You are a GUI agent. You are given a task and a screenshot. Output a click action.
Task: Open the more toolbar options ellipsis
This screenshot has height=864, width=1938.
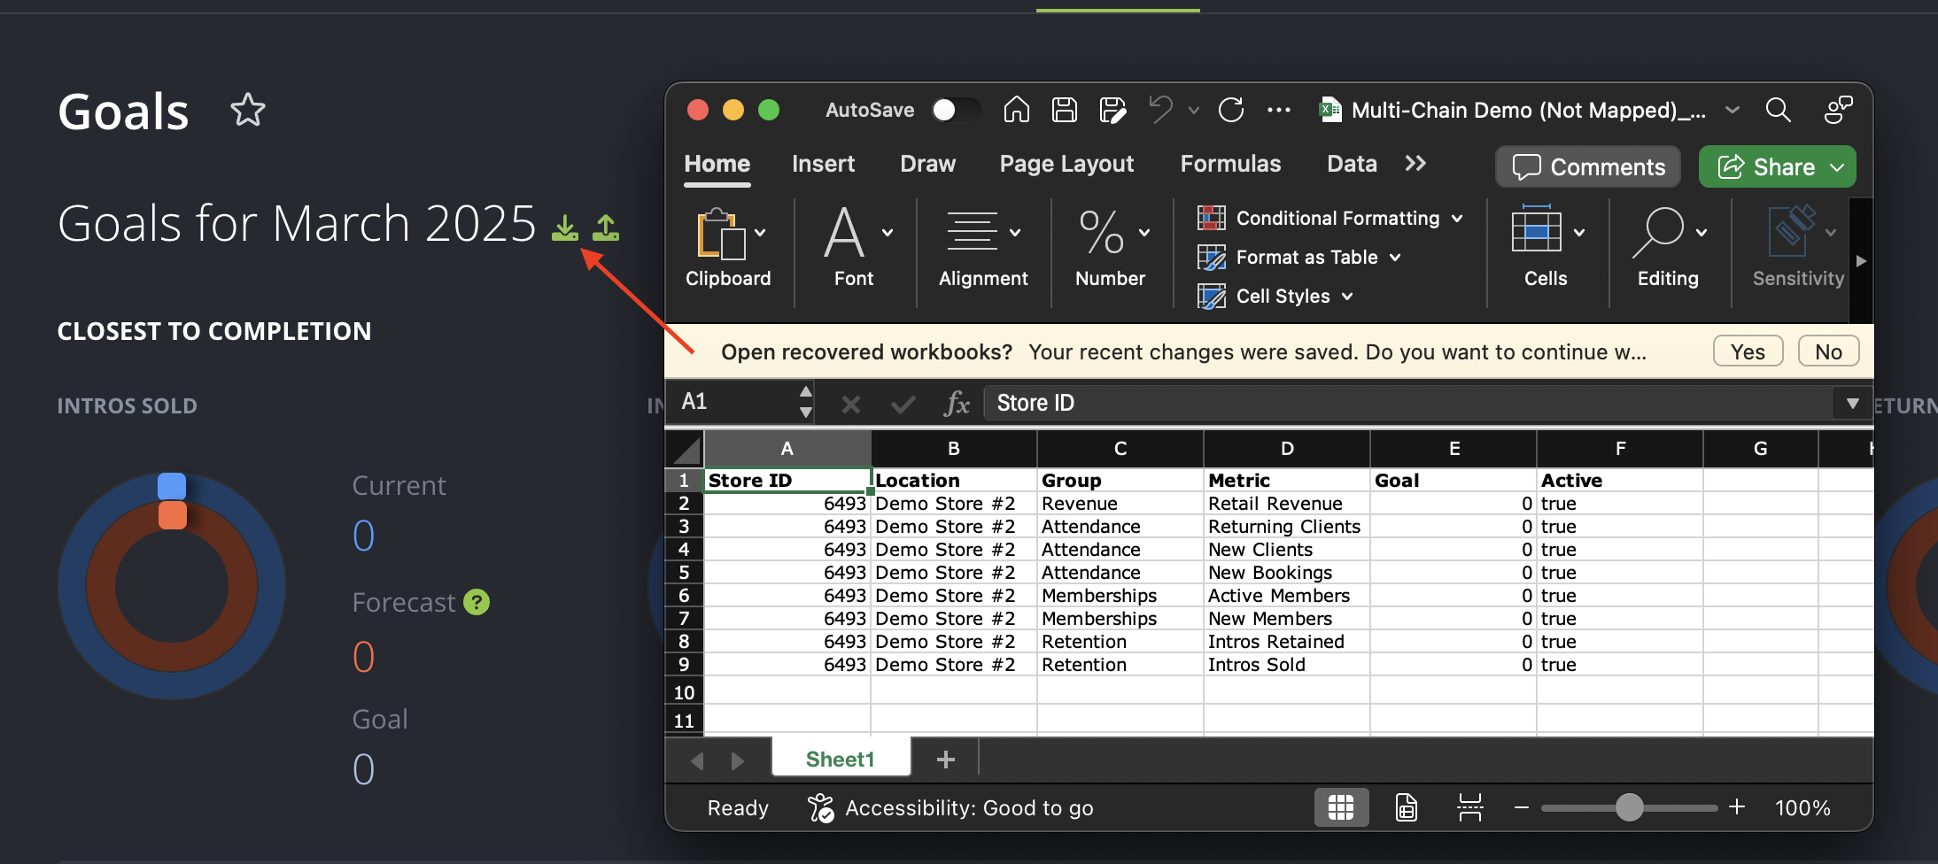pos(1279,110)
